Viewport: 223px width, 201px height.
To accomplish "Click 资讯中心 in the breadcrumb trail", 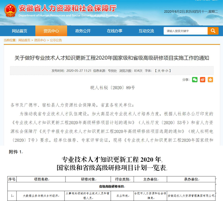I will pos(40,40).
